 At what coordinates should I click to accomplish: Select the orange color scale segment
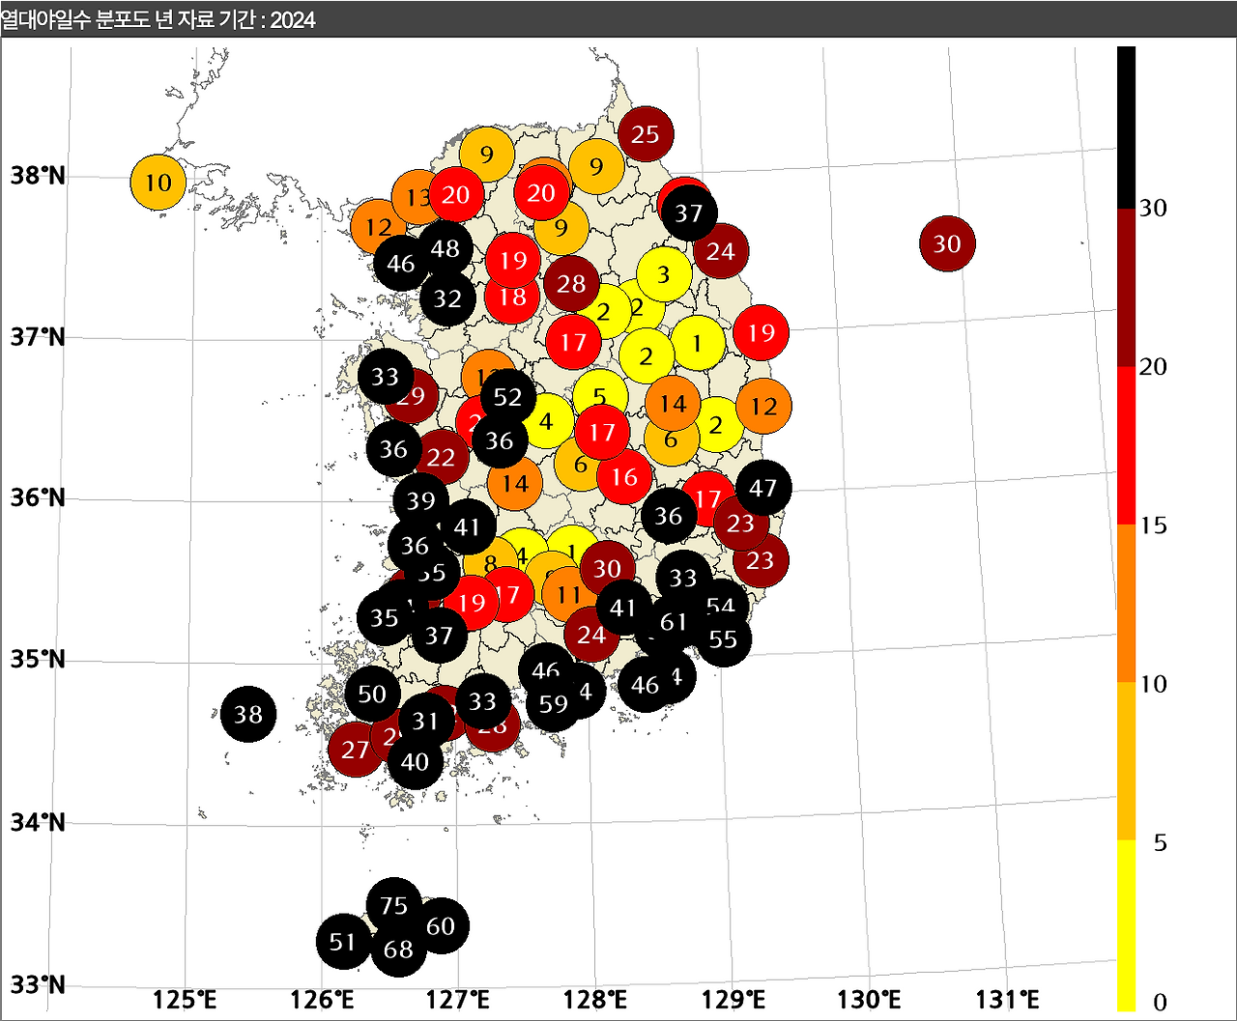click(1126, 604)
